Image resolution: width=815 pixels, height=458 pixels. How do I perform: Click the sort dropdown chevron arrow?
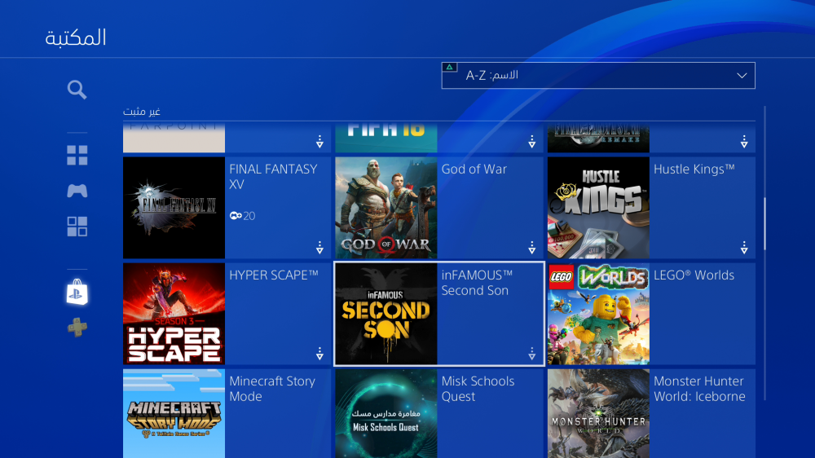[x=742, y=76]
